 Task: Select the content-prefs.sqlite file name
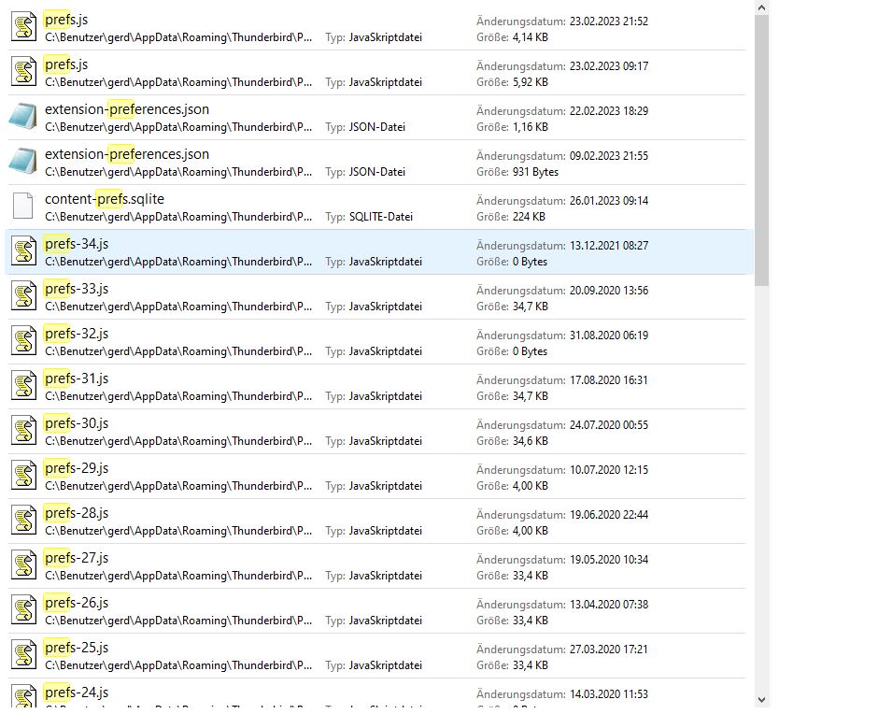click(105, 199)
